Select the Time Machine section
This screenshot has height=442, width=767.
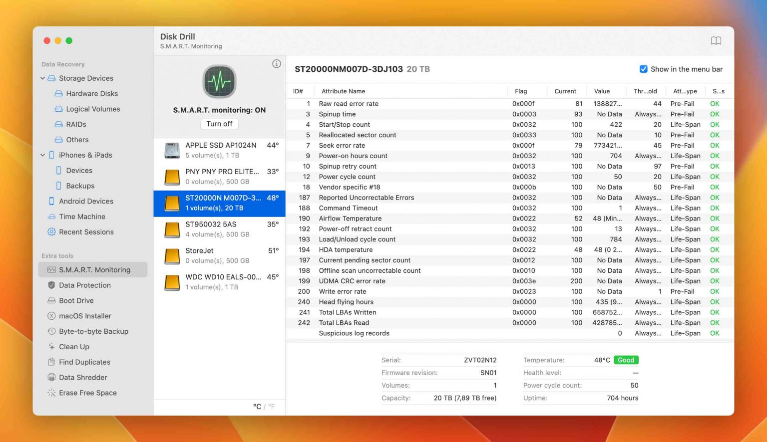81,217
